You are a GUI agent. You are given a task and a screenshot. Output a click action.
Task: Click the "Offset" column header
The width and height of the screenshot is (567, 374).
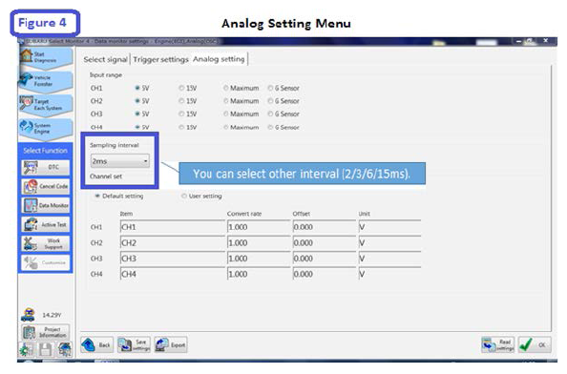pos(302,214)
